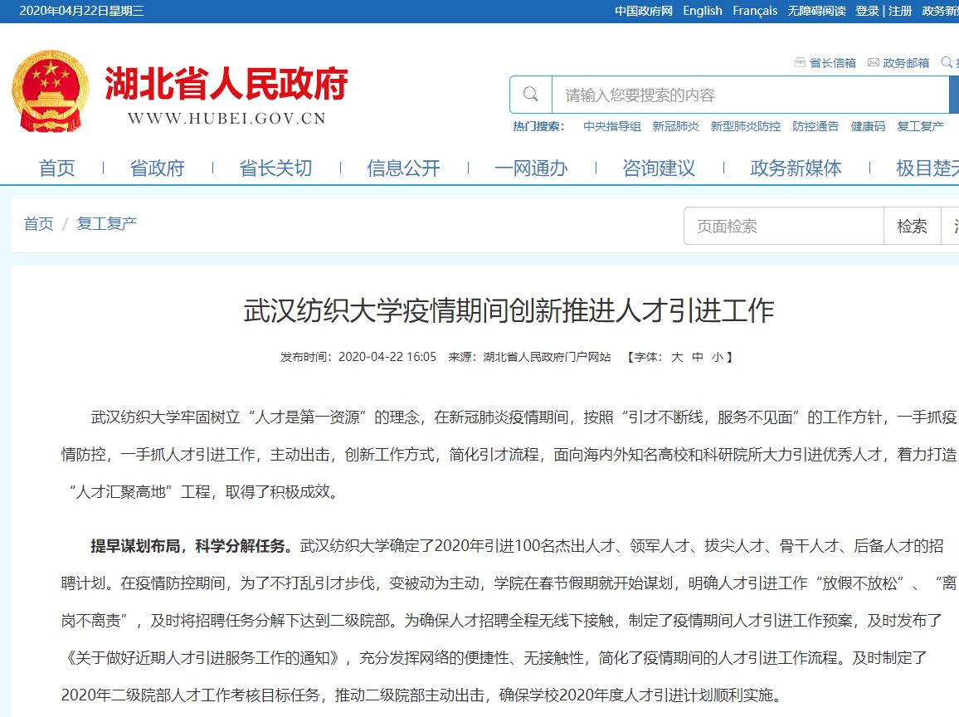The image size is (959, 717).
Task: Select hot search term 健康码
Action: click(x=868, y=126)
